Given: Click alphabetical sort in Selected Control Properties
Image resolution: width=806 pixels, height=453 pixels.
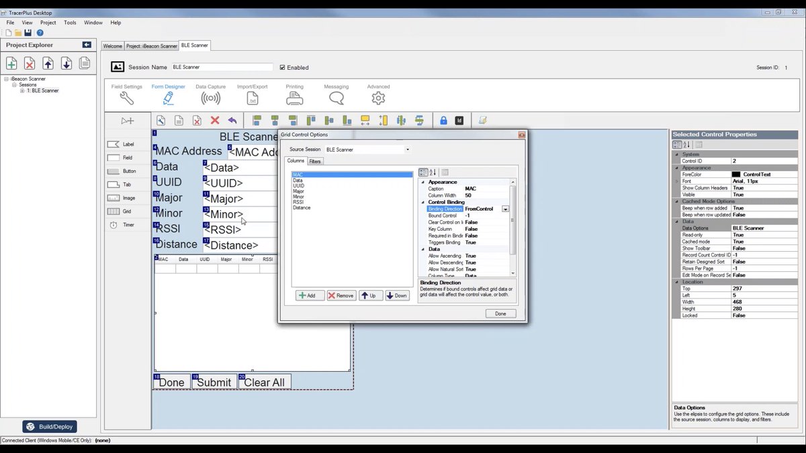Looking at the screenshot, I should pyautogui.click(x=686, y=144).
